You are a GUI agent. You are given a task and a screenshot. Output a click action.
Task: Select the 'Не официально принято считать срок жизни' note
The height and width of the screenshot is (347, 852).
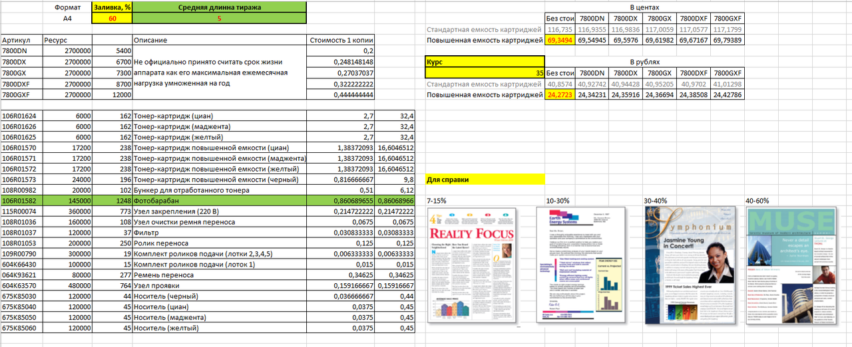click(220, 62)
